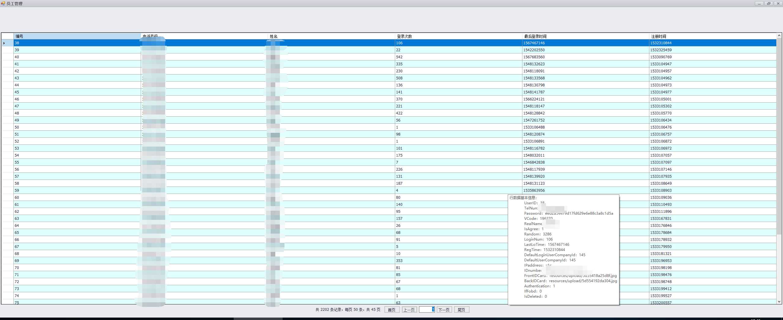Click last login time 1542202550
Image resolution: width=783 pixels, height=320 pixels.
tap(585, 50)
